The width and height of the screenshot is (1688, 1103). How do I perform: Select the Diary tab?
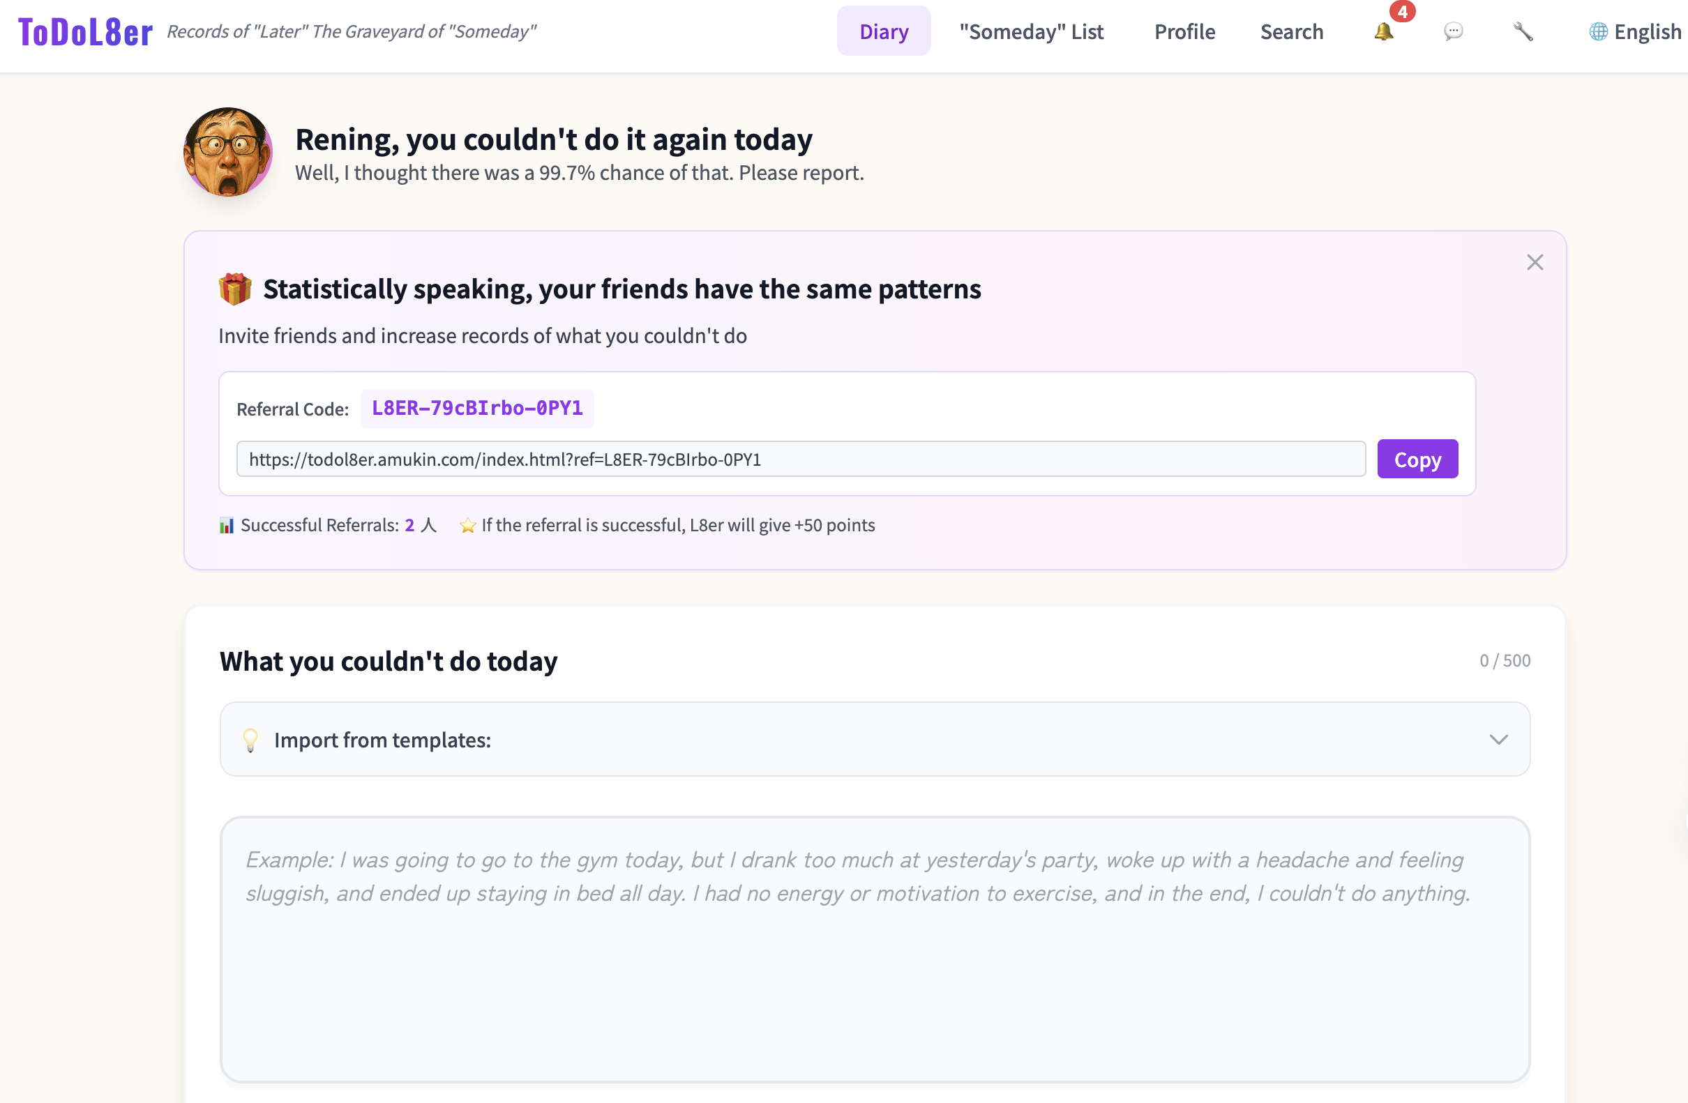[x=884, y=31]
